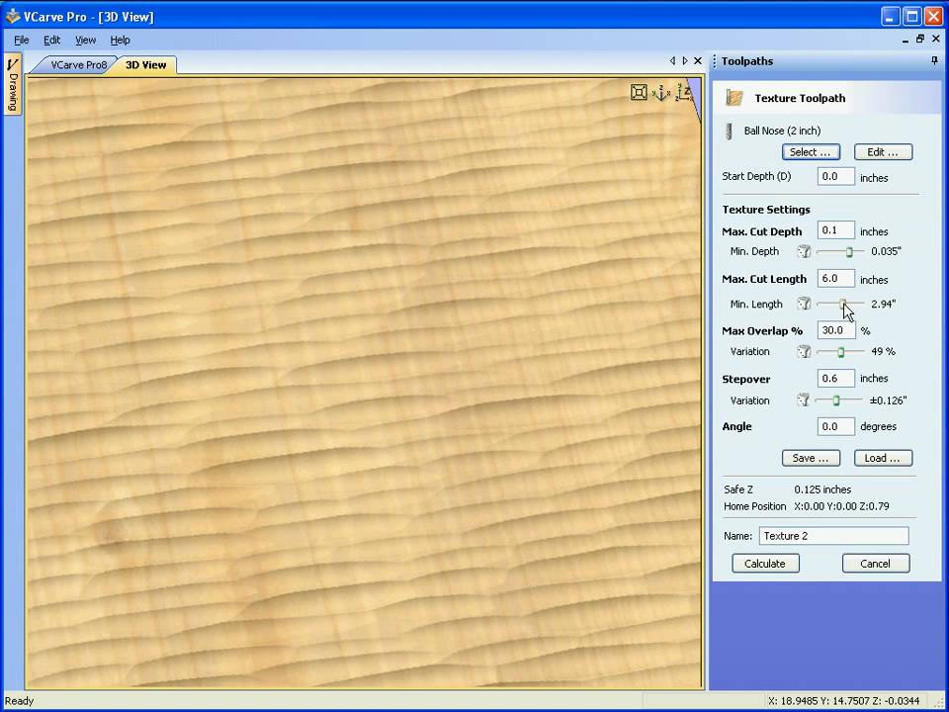Click the '49 %' variation value
The image size is (949, 712).
coord(883,351)
